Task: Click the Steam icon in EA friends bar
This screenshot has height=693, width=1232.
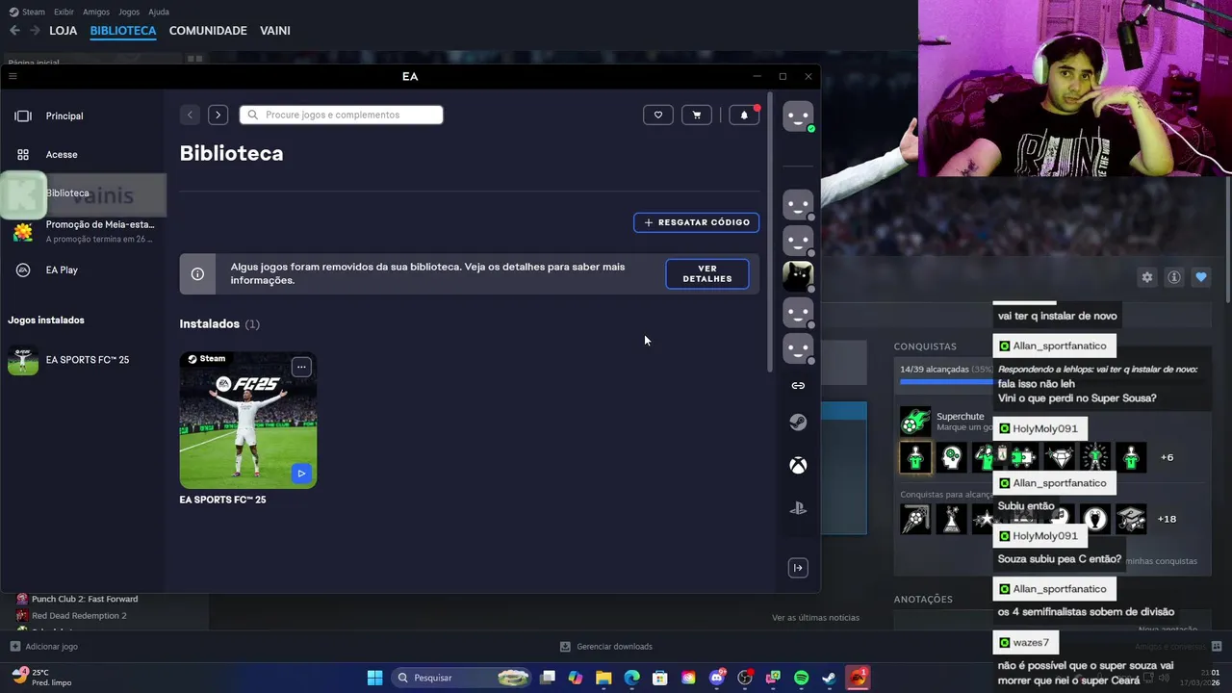Action: click(x=798, y=423)
